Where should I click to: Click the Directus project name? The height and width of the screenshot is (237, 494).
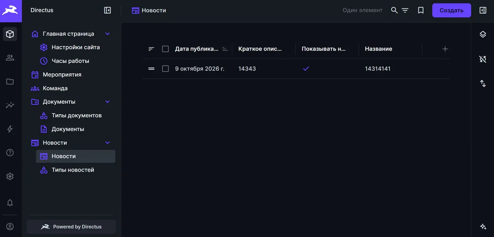tap(42, 10)
